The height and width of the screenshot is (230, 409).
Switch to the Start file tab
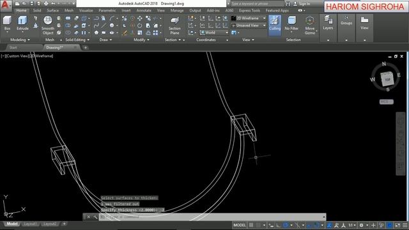click(13, 47)
